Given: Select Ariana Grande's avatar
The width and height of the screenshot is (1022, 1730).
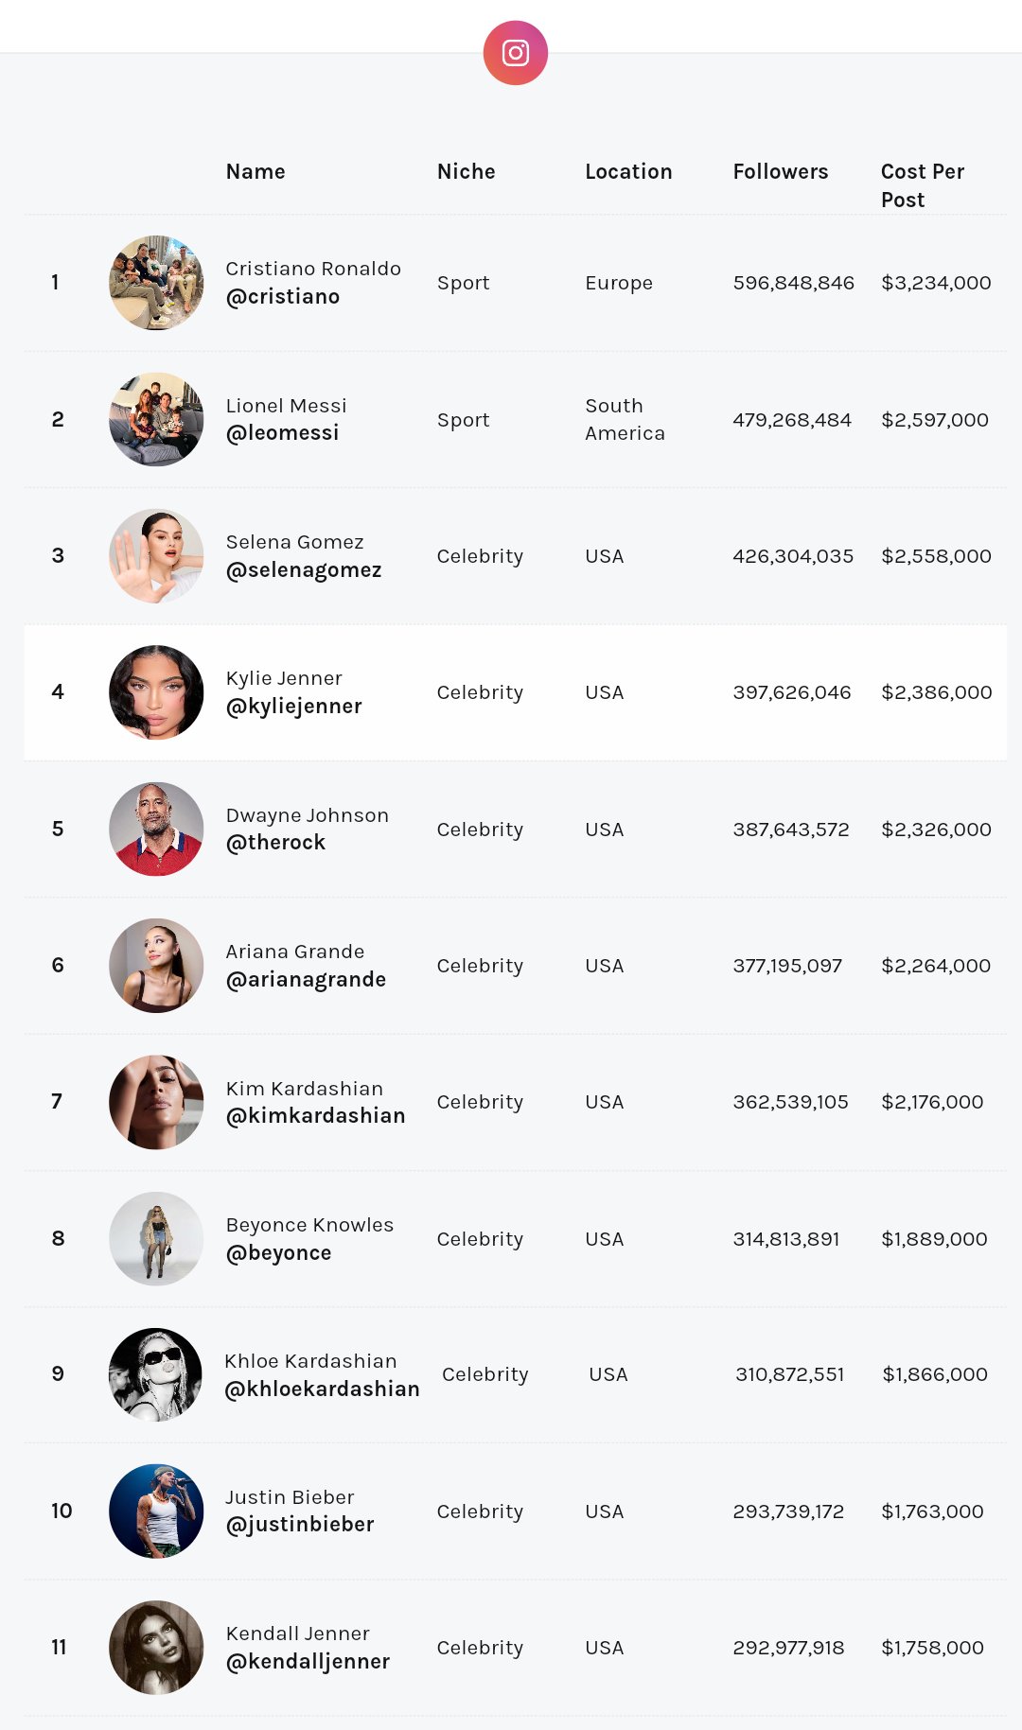Looking at the screenshot, I should coord(156,966).
